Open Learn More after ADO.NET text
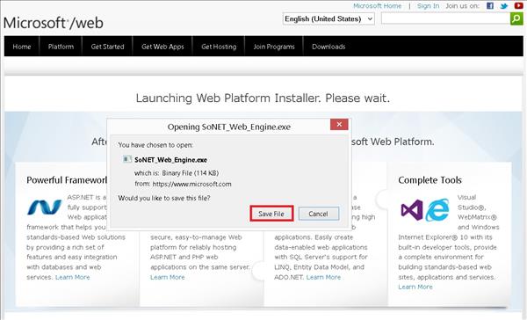 323,277
